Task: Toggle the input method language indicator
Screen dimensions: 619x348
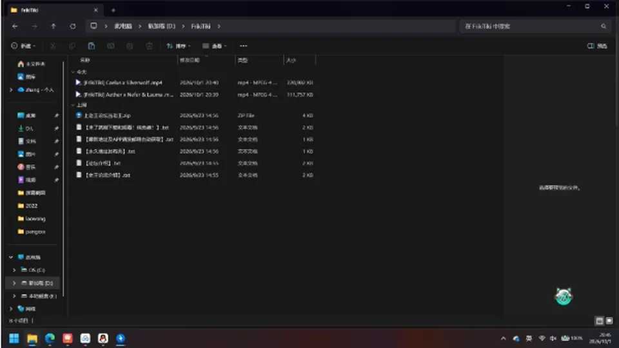Action: [x=529, y=338]
